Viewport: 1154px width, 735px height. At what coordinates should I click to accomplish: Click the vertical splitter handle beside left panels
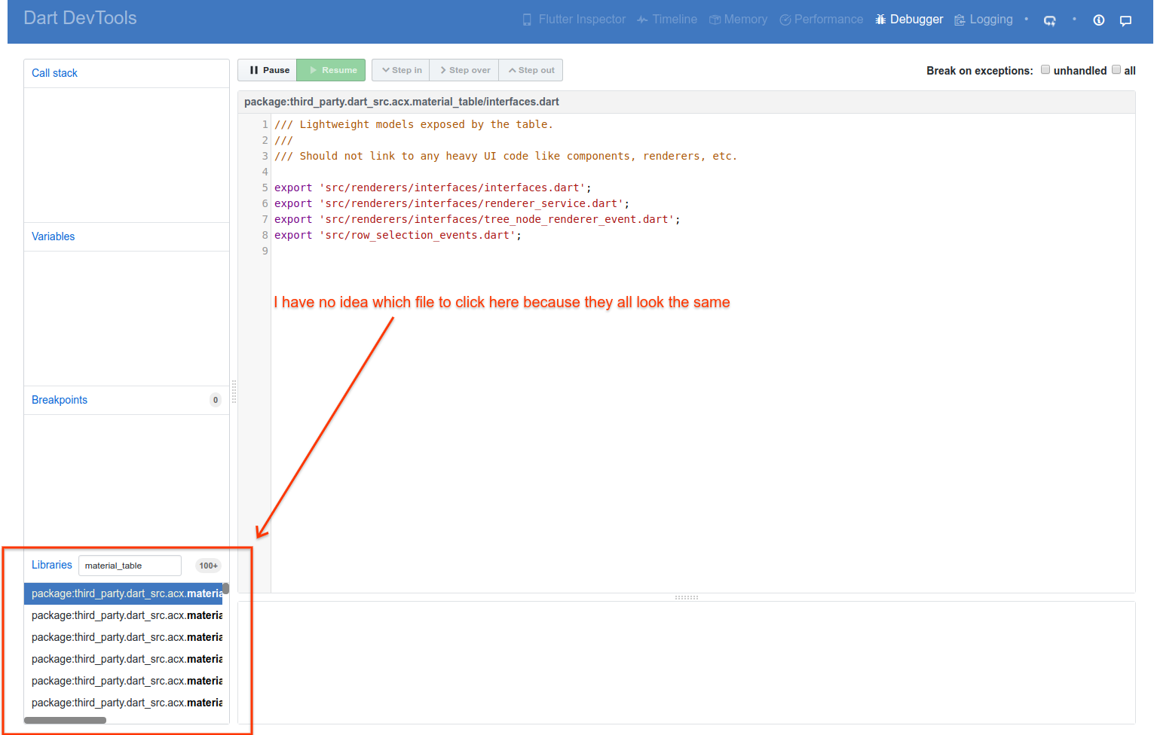tap(234, 392)
